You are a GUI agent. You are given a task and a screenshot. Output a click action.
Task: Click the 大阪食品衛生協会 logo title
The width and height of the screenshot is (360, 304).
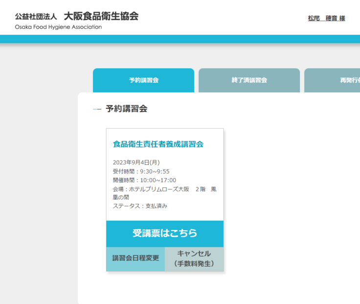101,16
